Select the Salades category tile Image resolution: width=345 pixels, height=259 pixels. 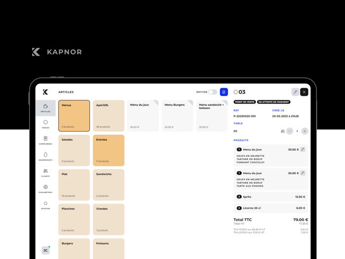[74, 150]
